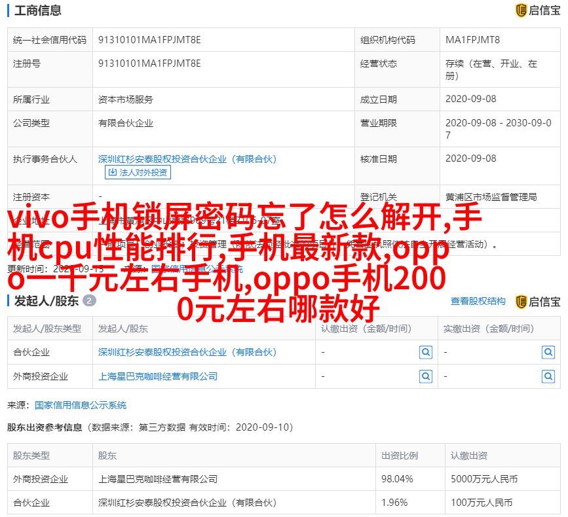The width and height of the screenshot is (568, 517).
Task: Click shareholder count badge 2
Action: 89,300
